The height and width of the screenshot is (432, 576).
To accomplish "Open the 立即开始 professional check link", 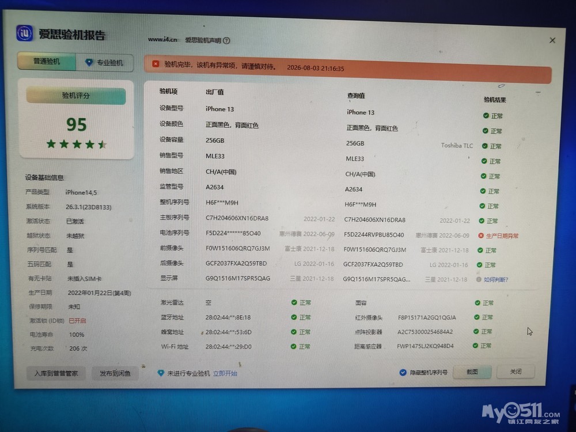I will 225,373.
